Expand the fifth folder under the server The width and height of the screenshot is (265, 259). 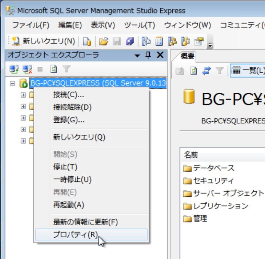click(23, 141)
